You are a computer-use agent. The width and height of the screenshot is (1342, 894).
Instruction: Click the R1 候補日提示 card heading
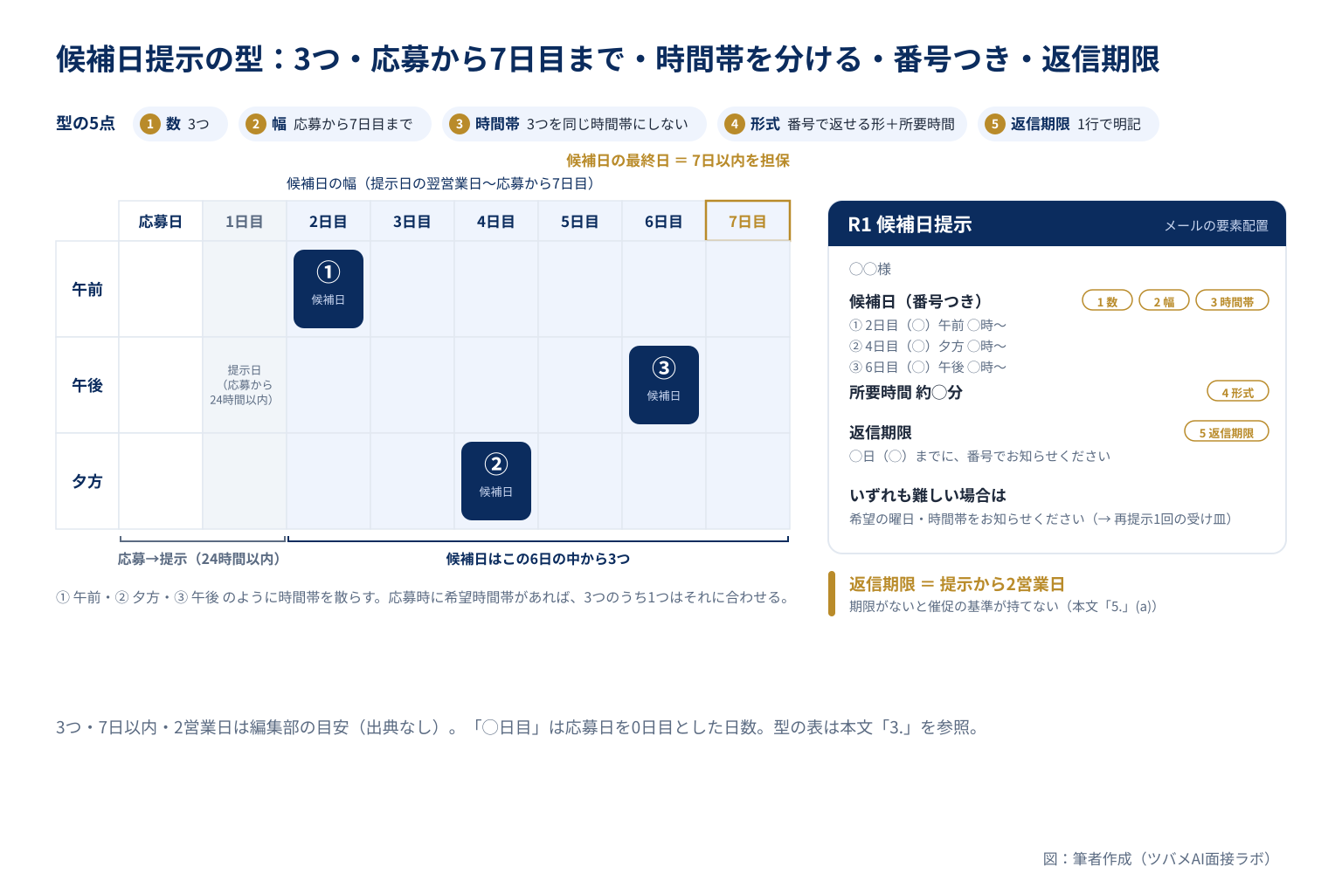pos(910,224)
